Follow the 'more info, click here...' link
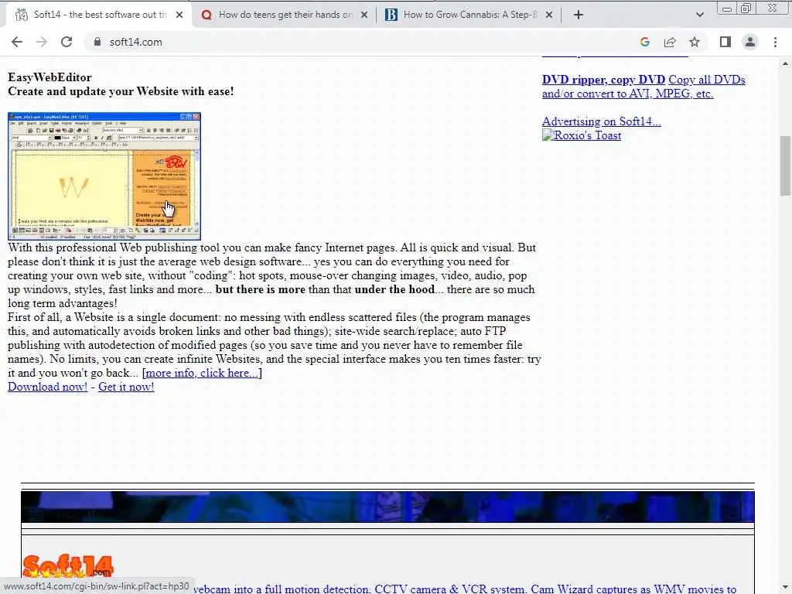Image resolution: width=792 pixels, height=594 pixels. click(x=202, y=373)
